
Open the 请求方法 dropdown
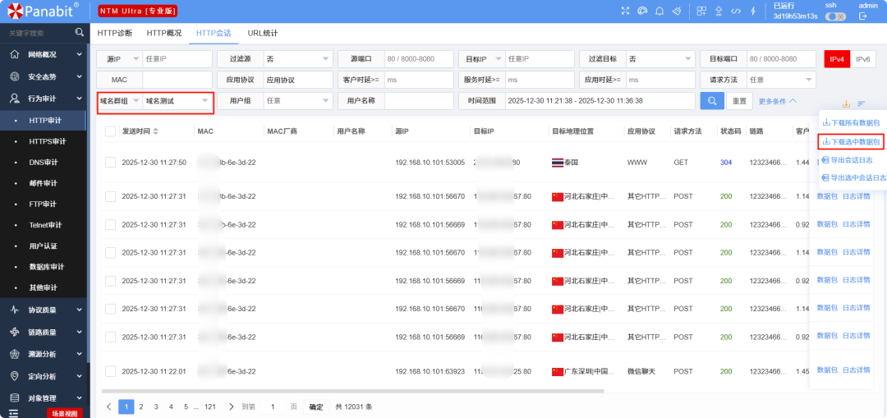[x=781, y=80]
